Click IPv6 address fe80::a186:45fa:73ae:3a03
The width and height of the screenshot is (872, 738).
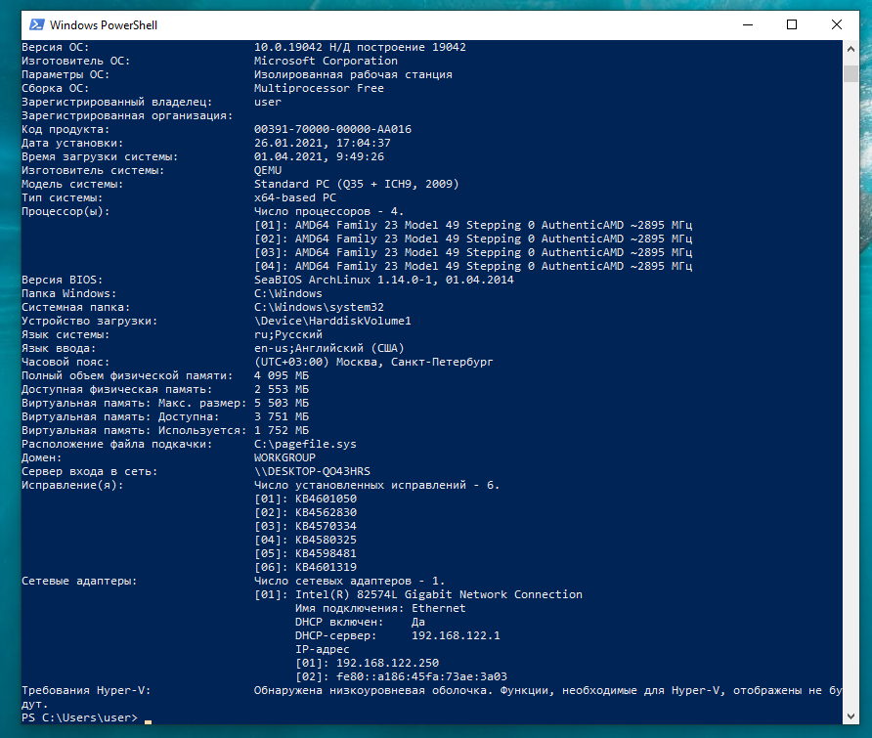coord(421,676)
